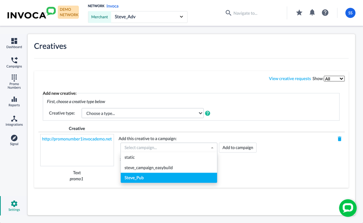This screenshot has height=223, width=363.
Task: Open the help question mark in header
Action: [325, 13]
